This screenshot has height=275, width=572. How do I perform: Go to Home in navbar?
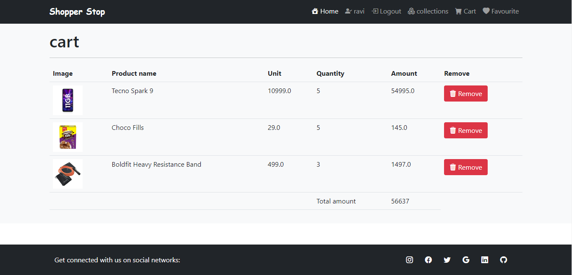point(325,11)
